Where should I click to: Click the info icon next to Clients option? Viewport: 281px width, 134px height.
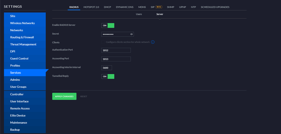click(x=153, y=42)
